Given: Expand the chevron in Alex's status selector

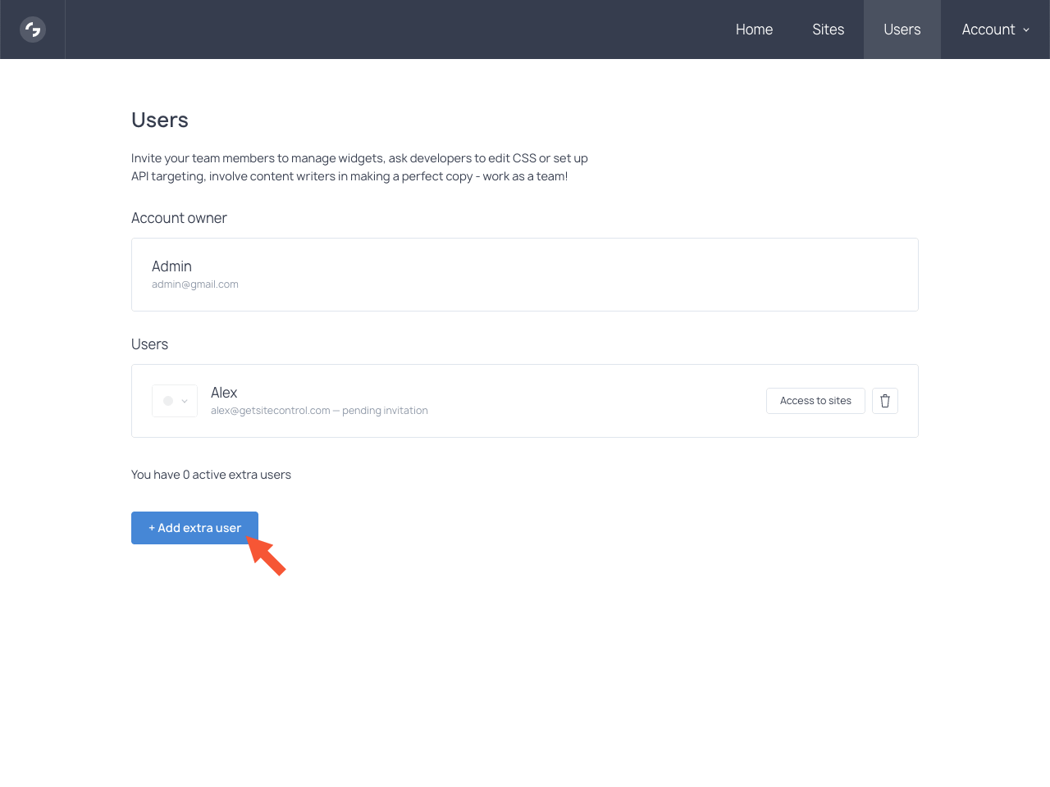Looking at the screenshot, I should pos(185,401).
